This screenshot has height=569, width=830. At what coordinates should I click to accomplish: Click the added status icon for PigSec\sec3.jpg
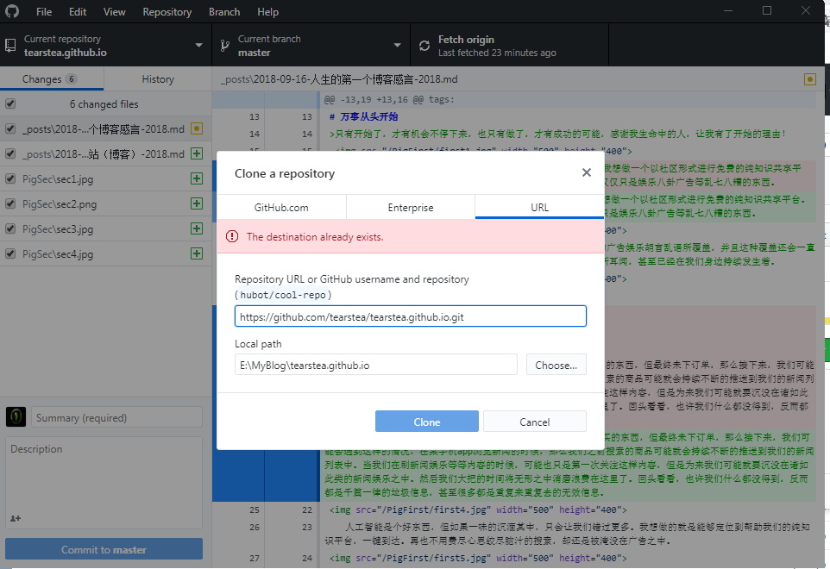[x=197, y=228]
